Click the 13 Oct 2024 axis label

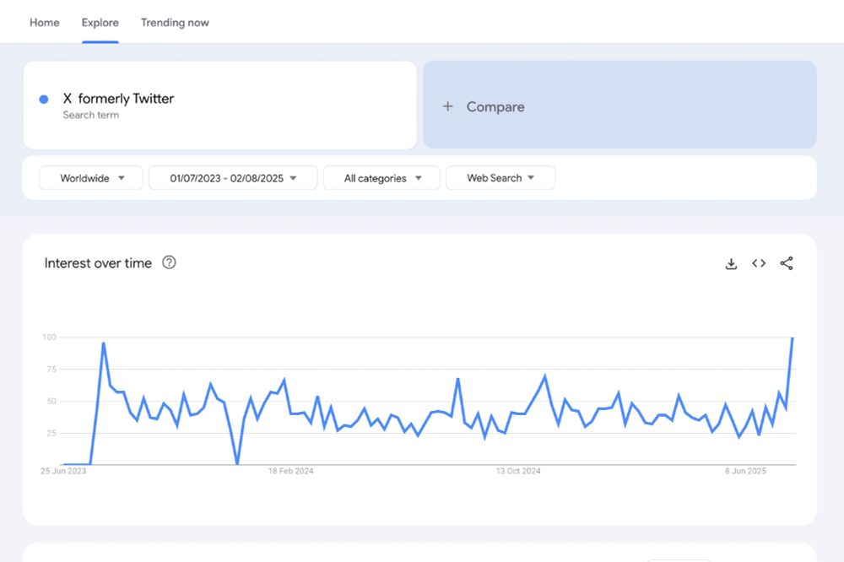pyautogui.click(x=518, y=471)
